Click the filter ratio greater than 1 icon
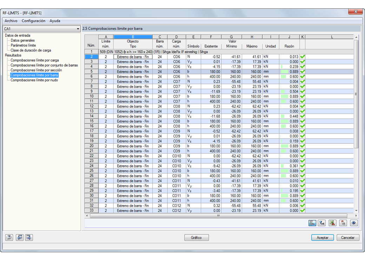Viewport: 365px width, 261px height. (x=322, y=223)
